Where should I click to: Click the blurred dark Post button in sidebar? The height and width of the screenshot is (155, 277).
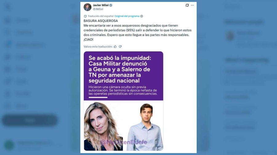(30, 120)
